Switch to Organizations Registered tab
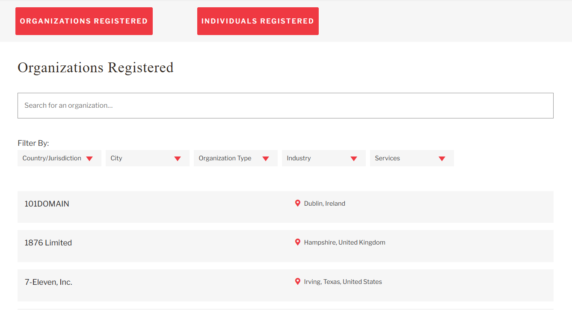The height and width of the screenshot is (310, 572). pyautogui.click(x=84, y=21)
